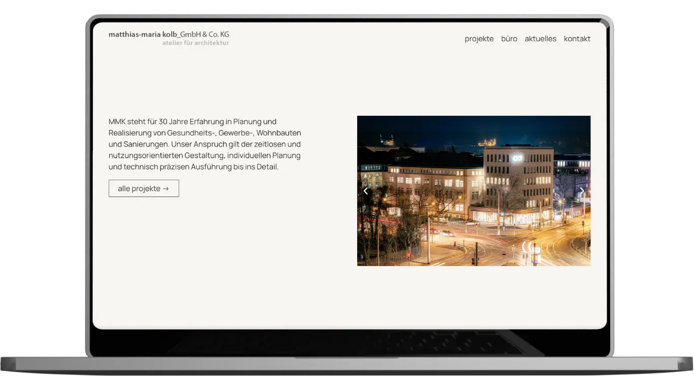Click the matthias-maria kolb logo

(x=169, y=38)
